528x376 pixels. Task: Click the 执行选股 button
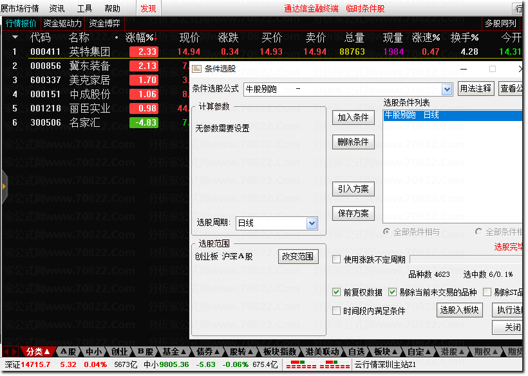[x=507, y=310]
